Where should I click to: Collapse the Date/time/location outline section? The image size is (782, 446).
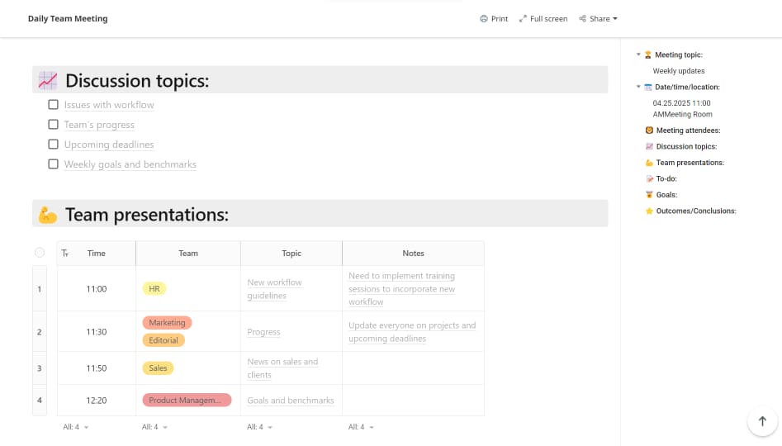(x=638, y=87)
